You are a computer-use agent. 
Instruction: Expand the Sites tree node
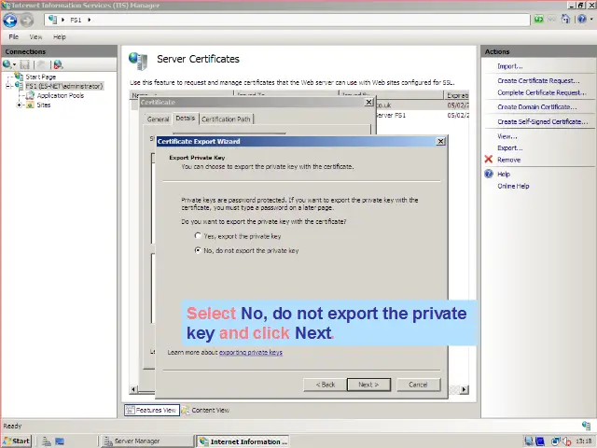coord(19,105)
